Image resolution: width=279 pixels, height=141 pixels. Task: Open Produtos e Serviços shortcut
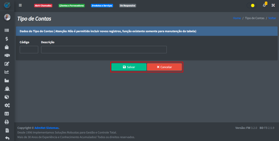(x=102, y=6)
